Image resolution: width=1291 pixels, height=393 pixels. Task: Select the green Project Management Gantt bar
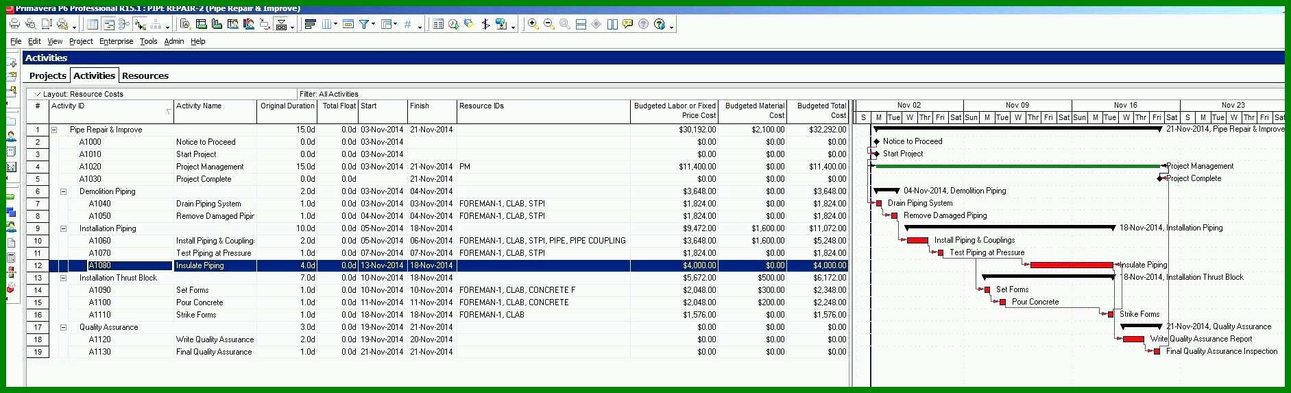click(1018, 166)
